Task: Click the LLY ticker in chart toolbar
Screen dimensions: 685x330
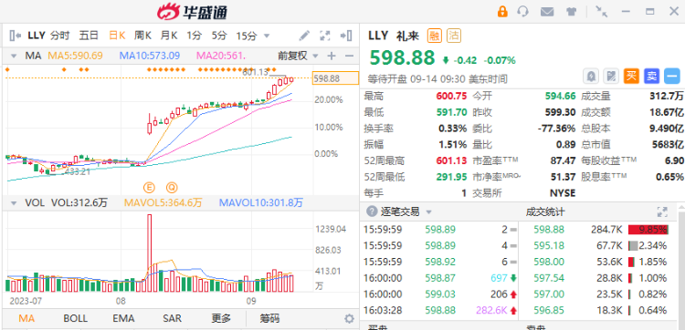Action: click(x=37, y=36)
